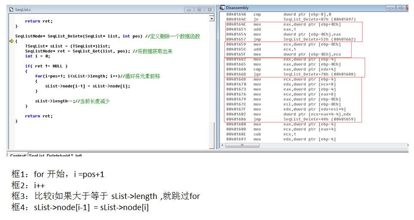Click the 'sList->length--;' line
The width and height of the screenshot is (414, 220).
pyautogui.click(x=72, y=101)
